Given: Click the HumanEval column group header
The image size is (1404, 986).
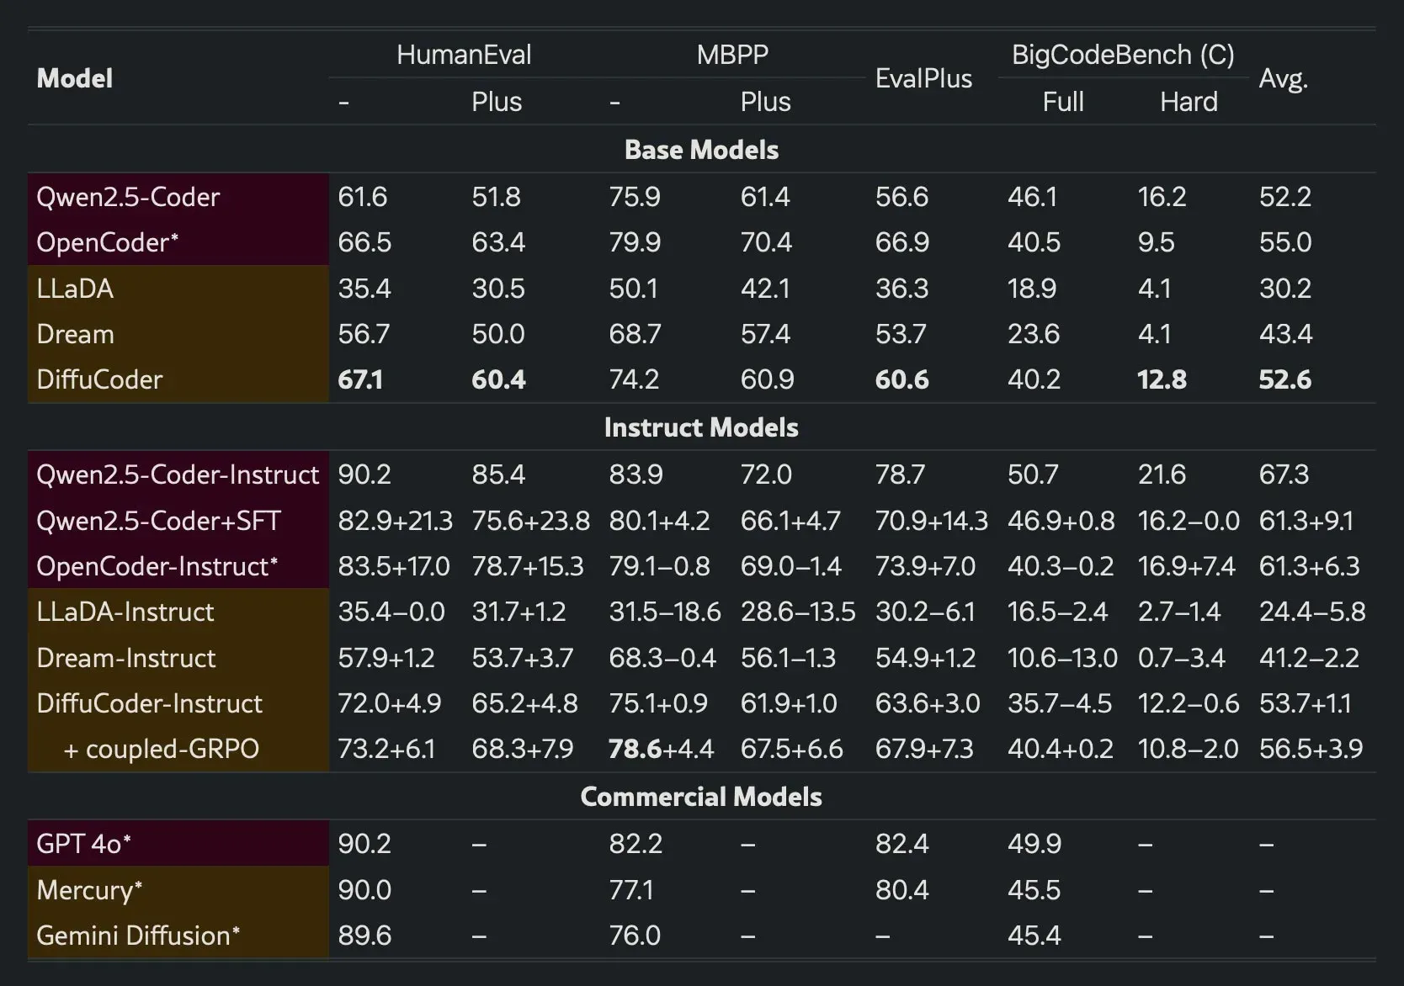Looking at the screenshot, I should [464, 55].
